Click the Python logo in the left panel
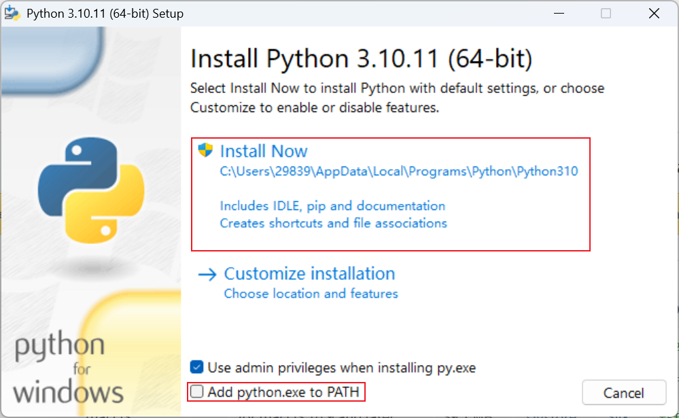Image resolution: width=679 pixels, height=418 pixels. click(91, 190)
